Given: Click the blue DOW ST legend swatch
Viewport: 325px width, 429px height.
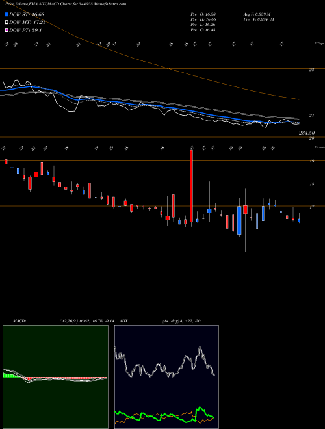Looking at the screenshot, I should click(x=6, y=14).
